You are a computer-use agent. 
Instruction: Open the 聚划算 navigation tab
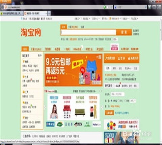point(48,49)
